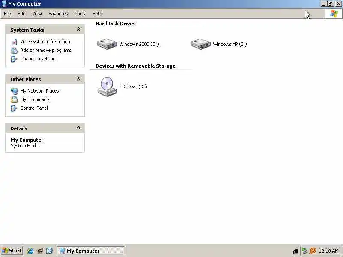Select the Windows XP (E:) hard drive icon
Image resolution: width=343 pixels, height=257 pixels.
(x=200, y=44)
